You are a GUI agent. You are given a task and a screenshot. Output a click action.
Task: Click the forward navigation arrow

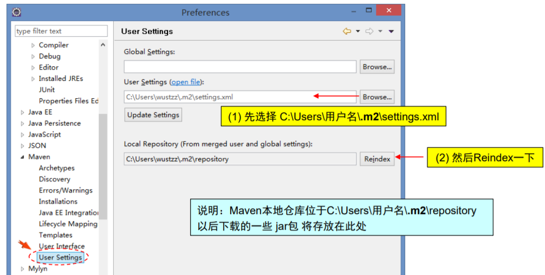point(369,31)
